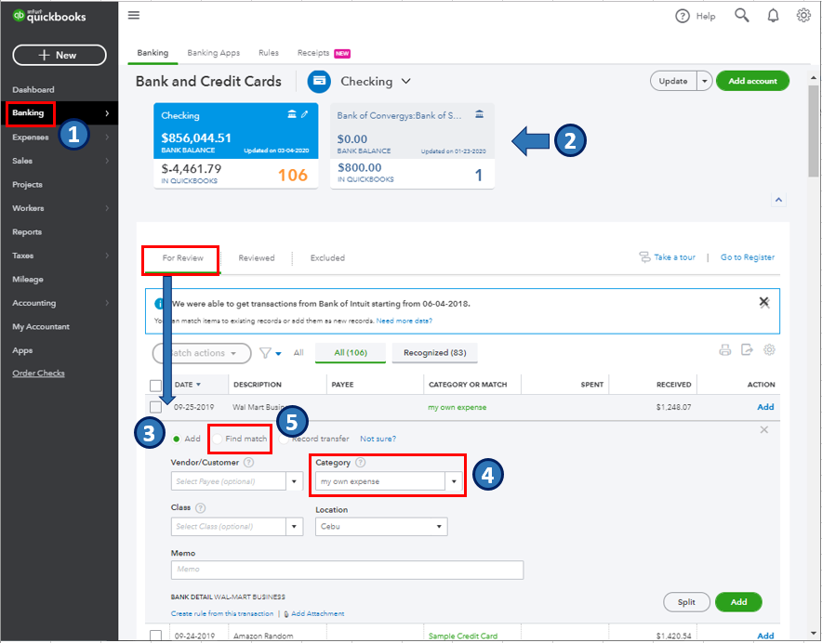Click bank icon on Checking card
Viewport: 822px width, 643px height.
[292, 113]
